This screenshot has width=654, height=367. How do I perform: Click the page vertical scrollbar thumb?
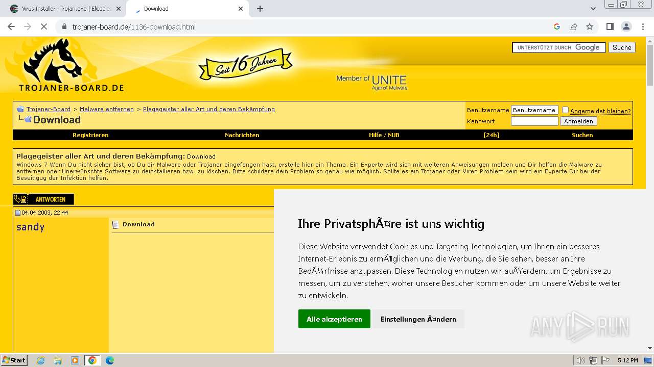(650, 65)
